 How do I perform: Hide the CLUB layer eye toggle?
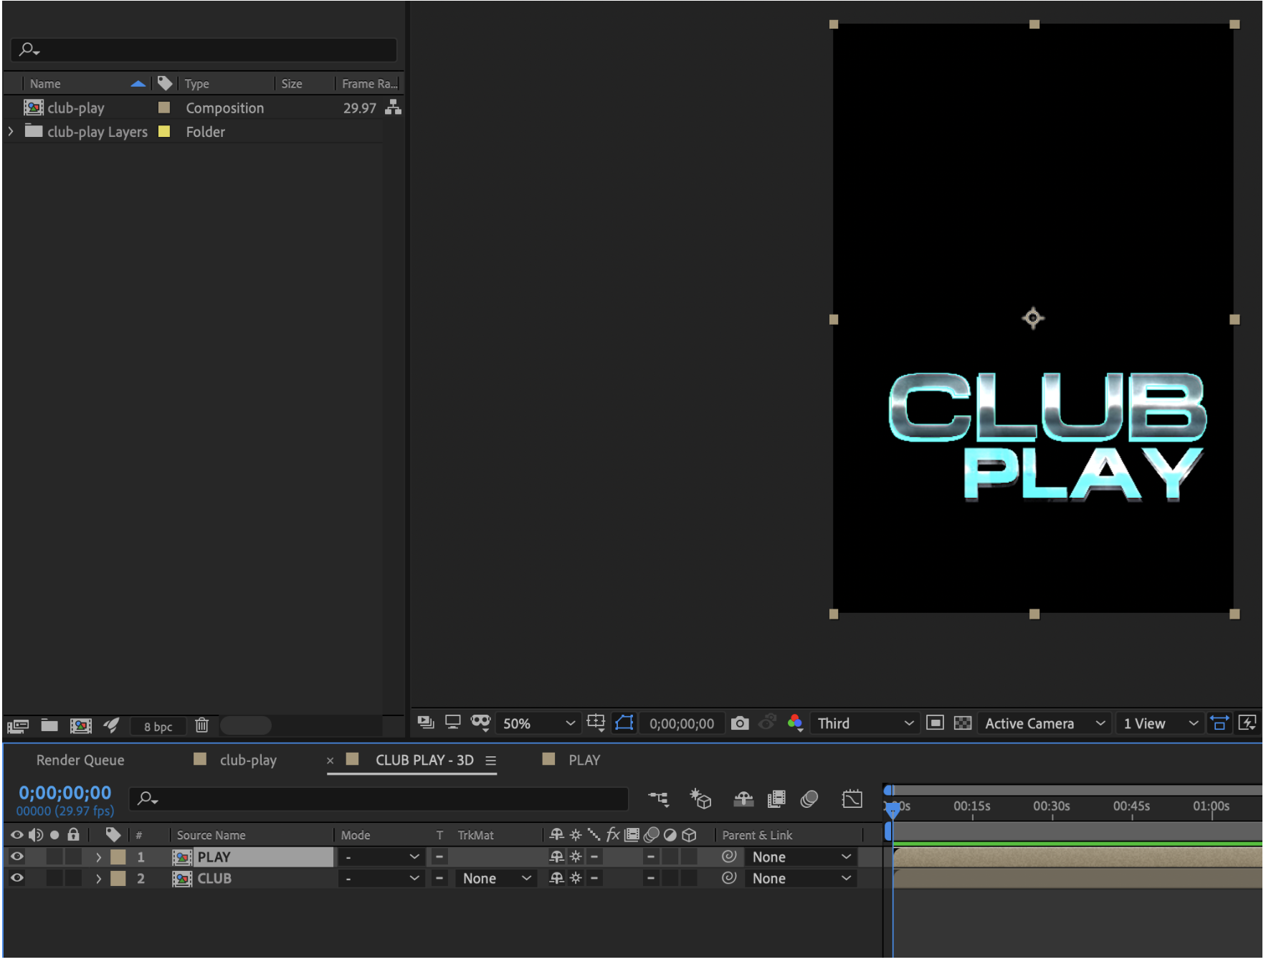pos(17,878)
